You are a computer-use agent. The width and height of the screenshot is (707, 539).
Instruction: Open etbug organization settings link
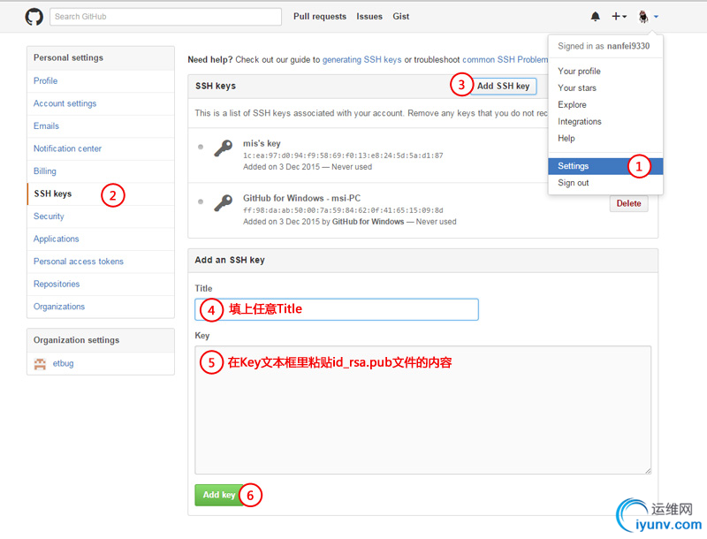pyautogui.click(x=63, y=364)
